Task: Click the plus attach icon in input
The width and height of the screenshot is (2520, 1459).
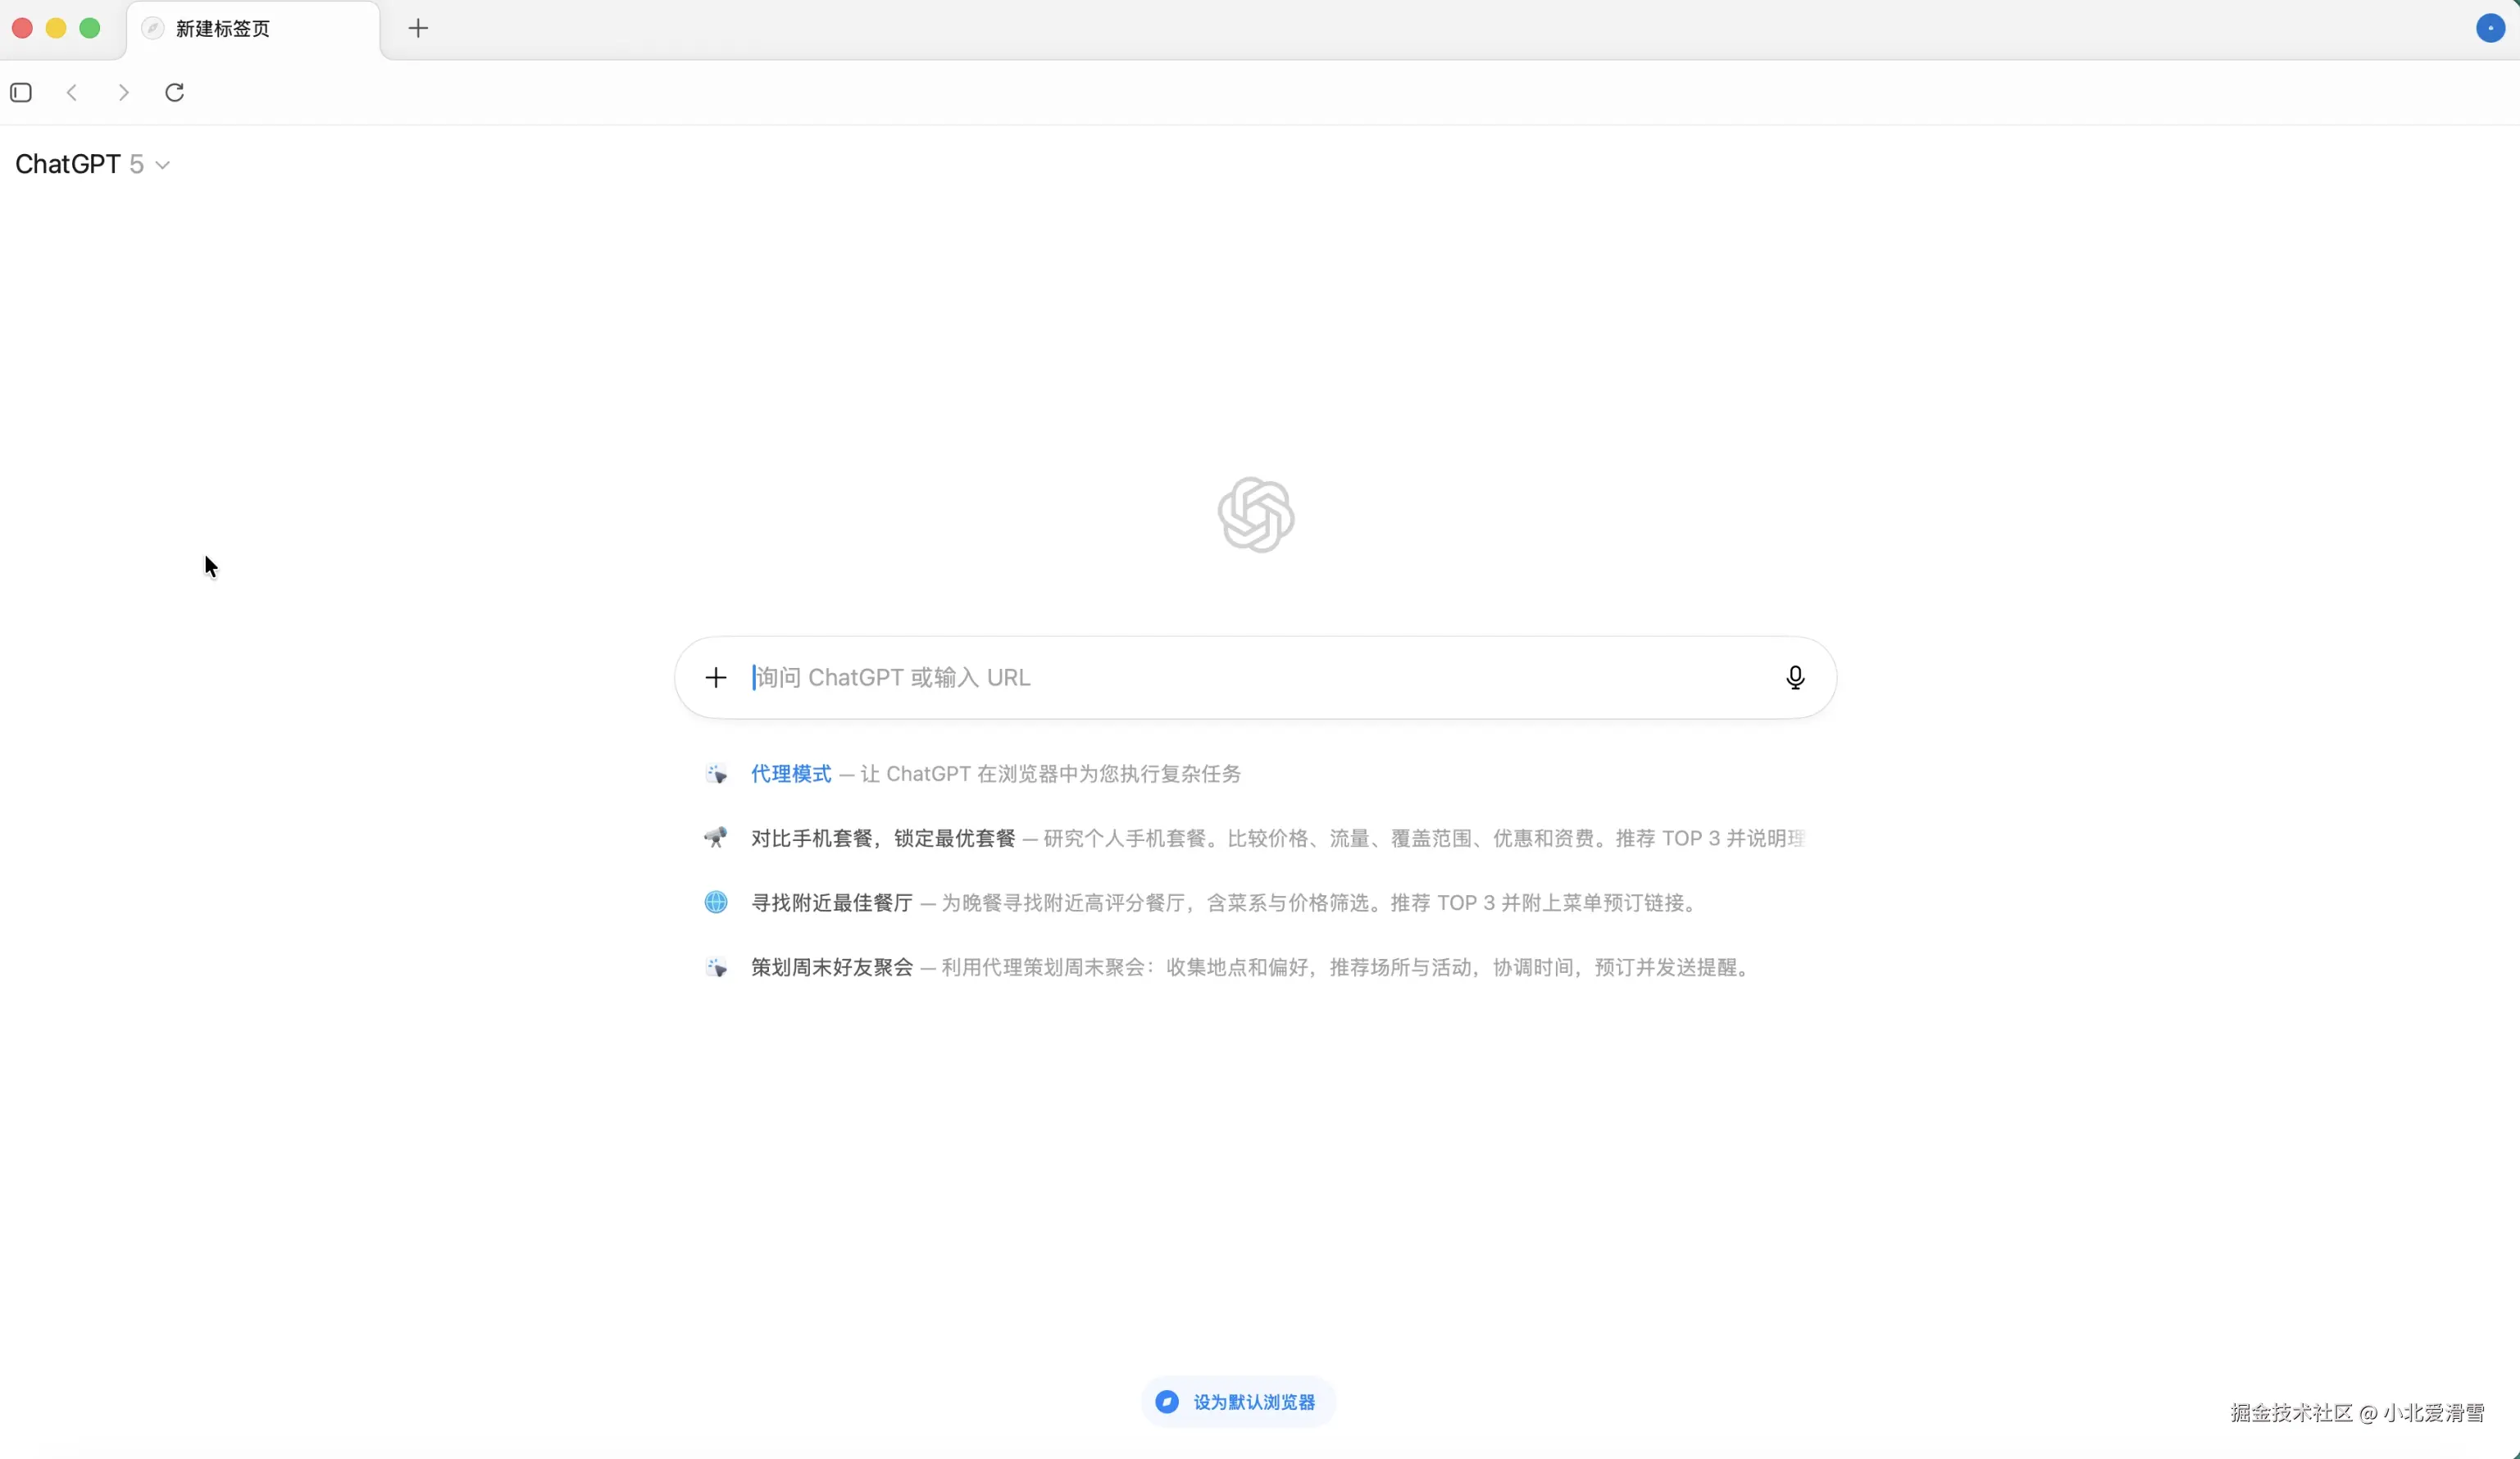Action: pyautogui.click(x=715, y=678)
